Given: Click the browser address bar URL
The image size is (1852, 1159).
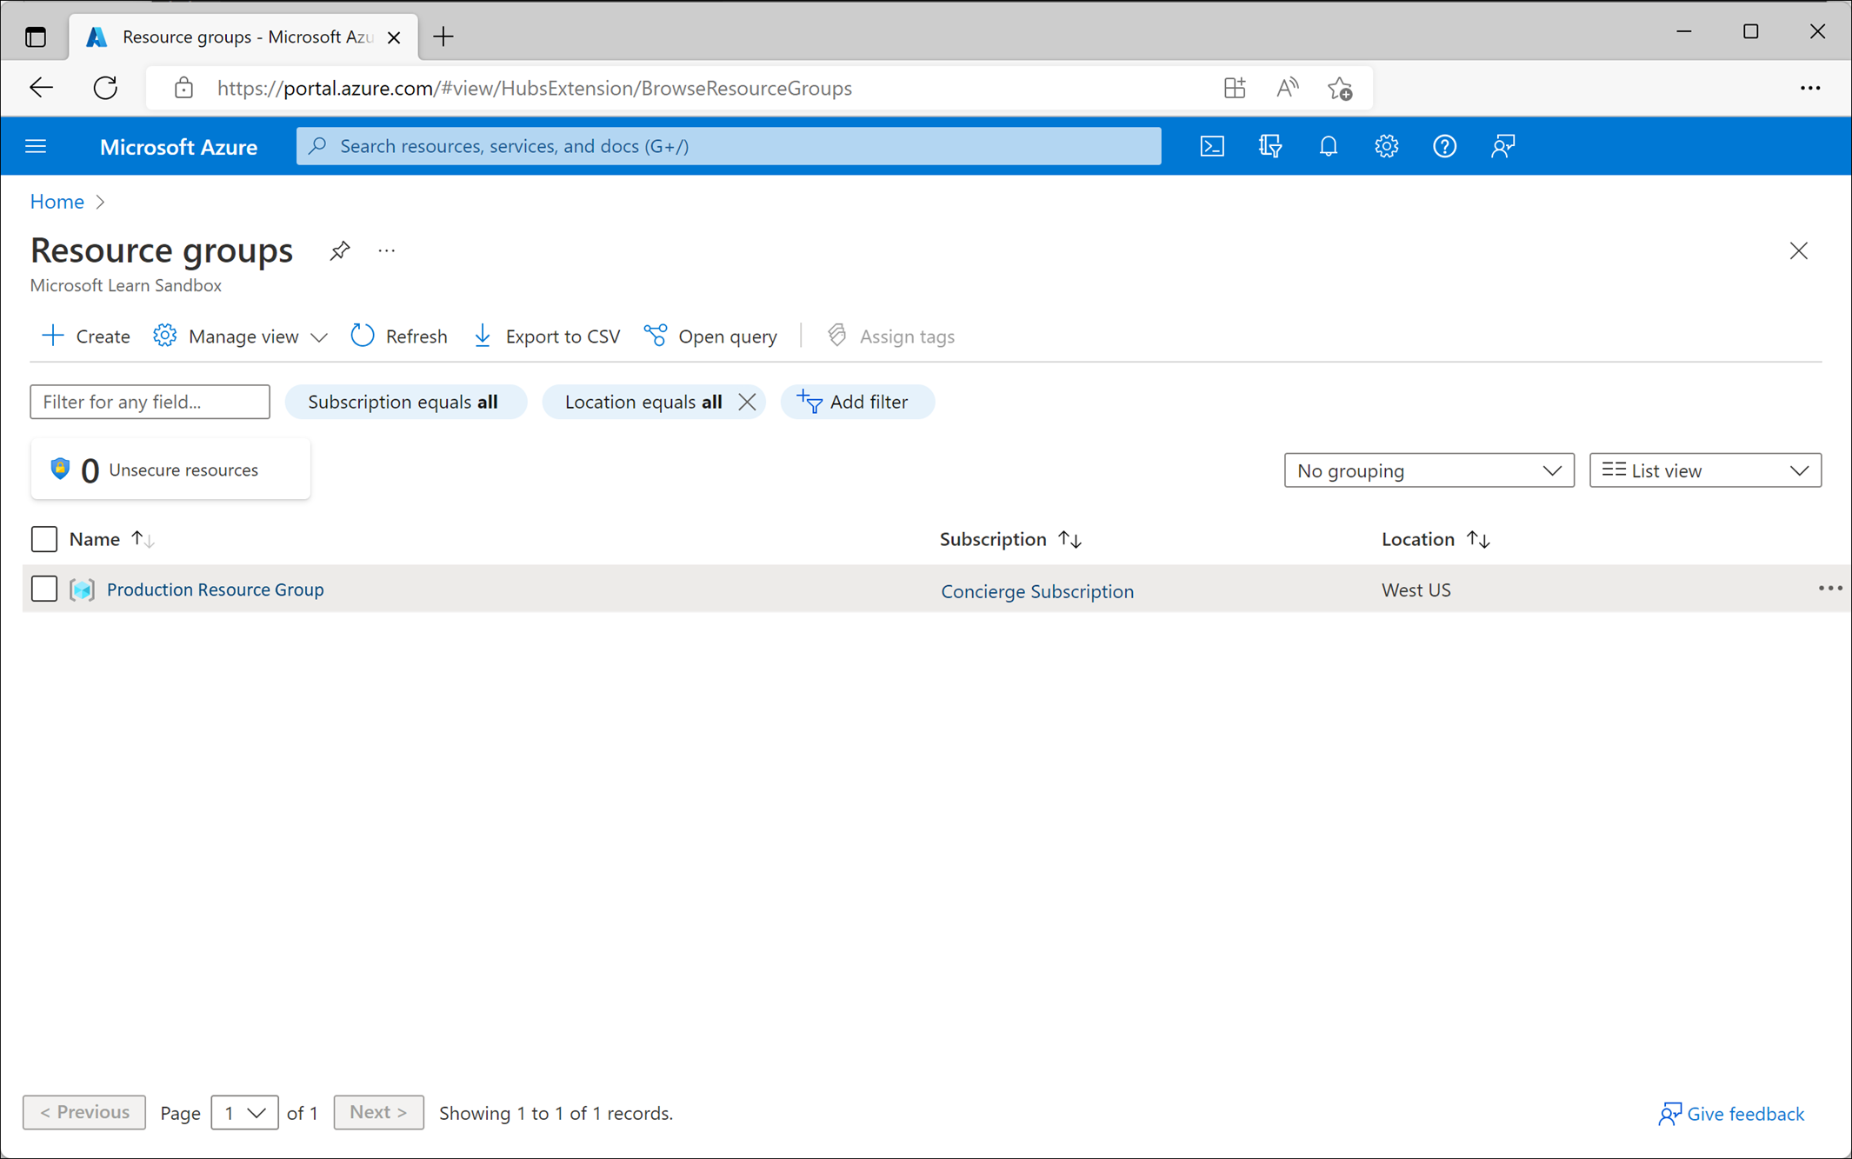Looking at the screenshot, I should (x=534, y=88).
